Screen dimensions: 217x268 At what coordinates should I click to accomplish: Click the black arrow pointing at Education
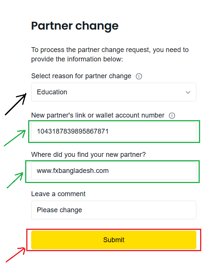coord(16,104)
